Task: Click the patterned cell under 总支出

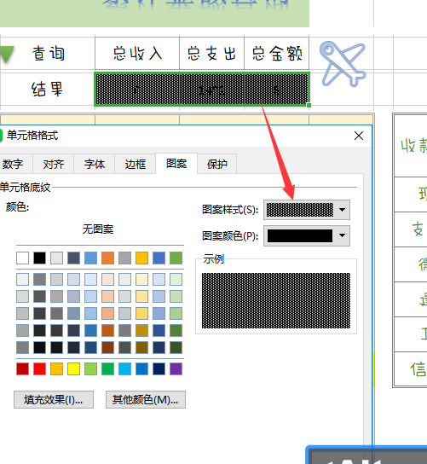Action: coord(211,89)
